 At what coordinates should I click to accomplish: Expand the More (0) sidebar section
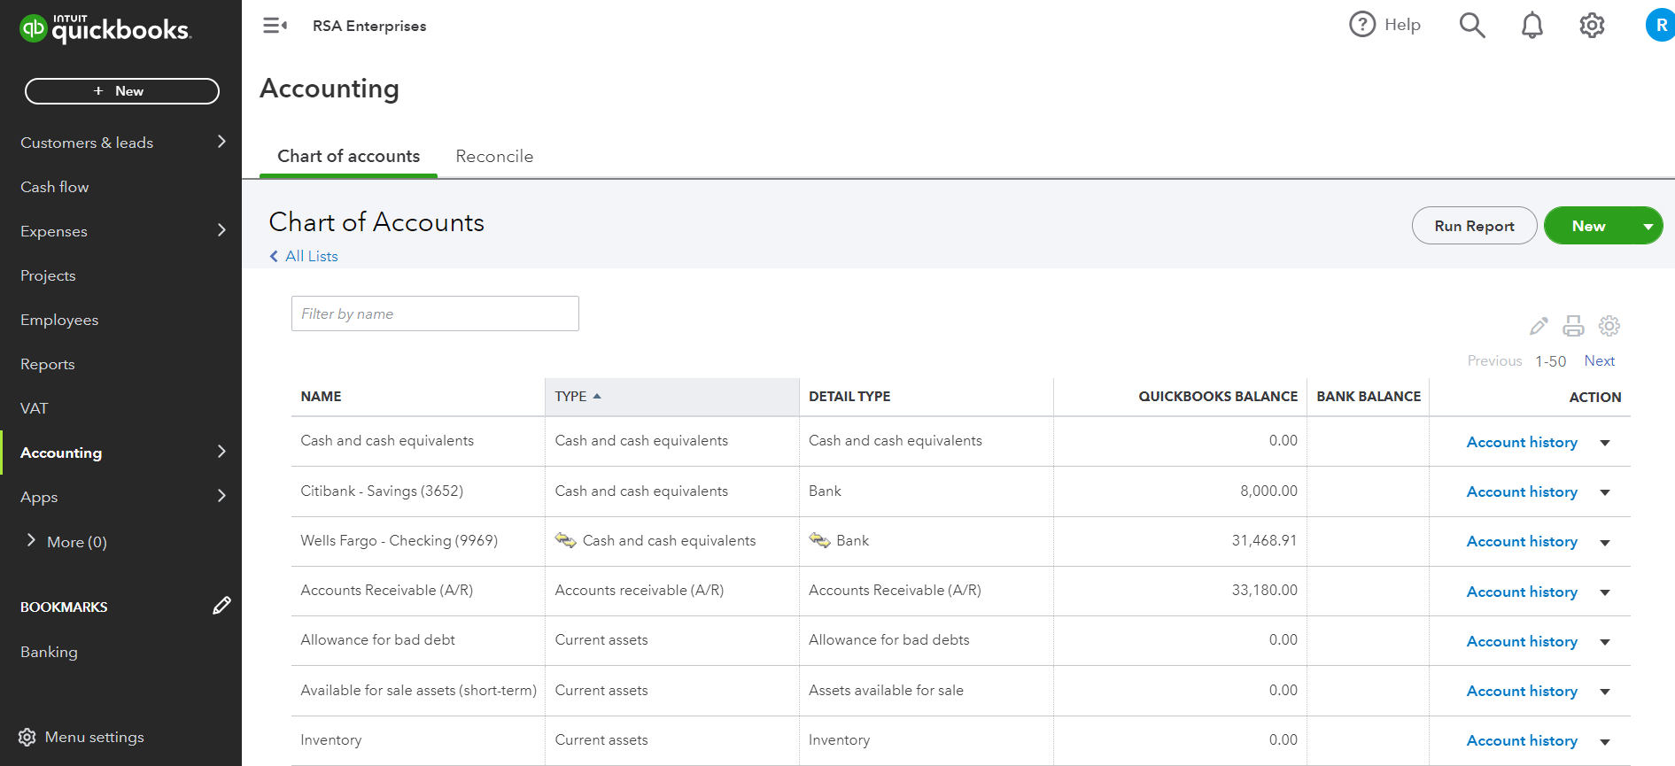pyautogui.click(x=32, y=541)
